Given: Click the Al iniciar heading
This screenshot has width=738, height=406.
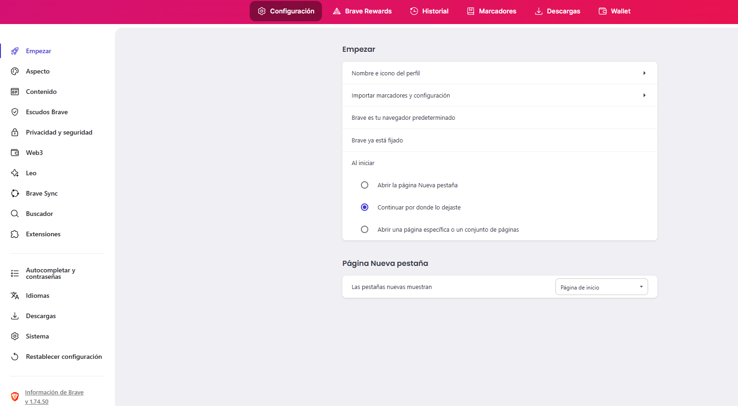Looking at the screenshot, I should [363, 163].
